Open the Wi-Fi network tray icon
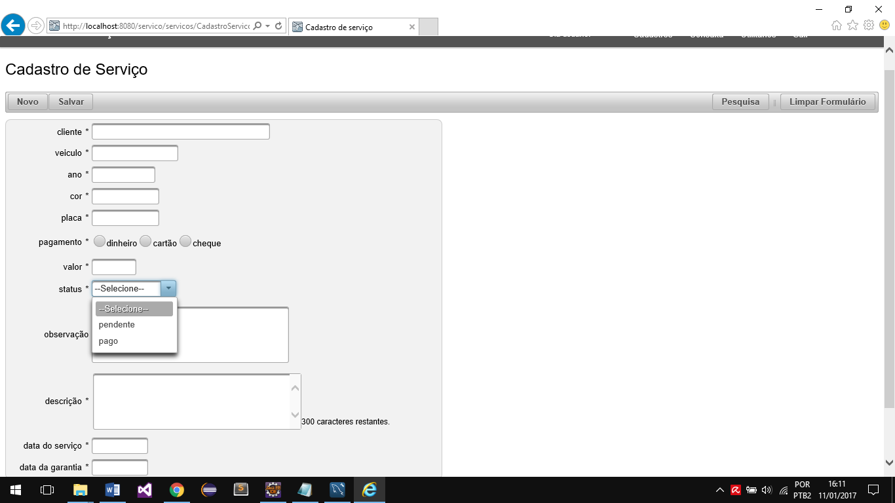This screenshot has height=503, width=895. [783, 490]
